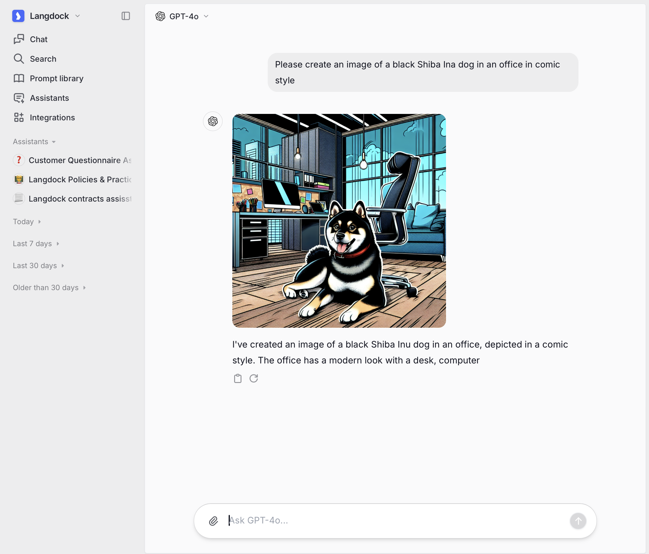Click the attach file paperclip icon
The width and height of the screenshot is (649, 554).
pyautogui.click(x=213, y=521)
